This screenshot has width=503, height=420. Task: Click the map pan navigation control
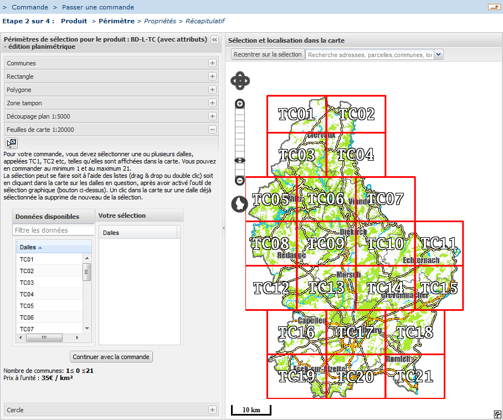240,81
